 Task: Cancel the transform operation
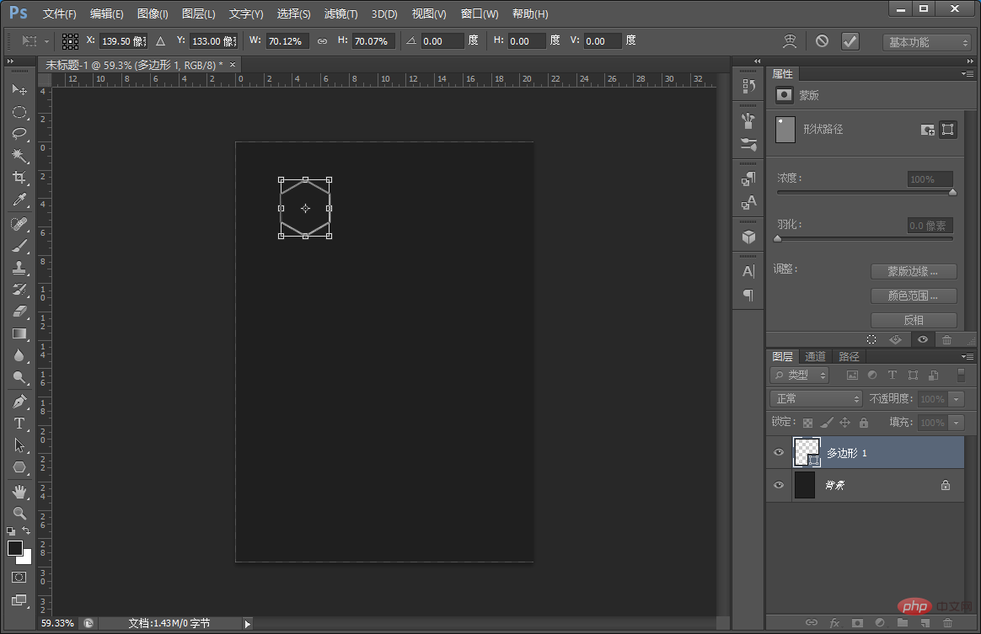click(x=822, y=41)
